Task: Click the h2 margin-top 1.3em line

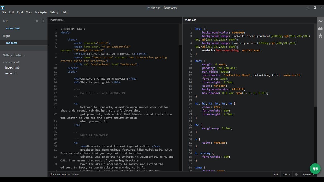Action: [217, 128]
